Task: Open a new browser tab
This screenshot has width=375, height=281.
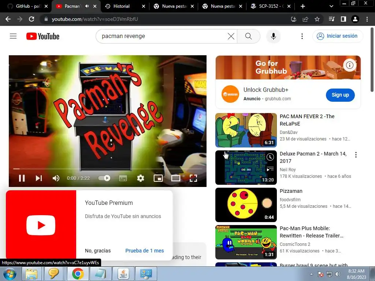Action: pos(303,6)
